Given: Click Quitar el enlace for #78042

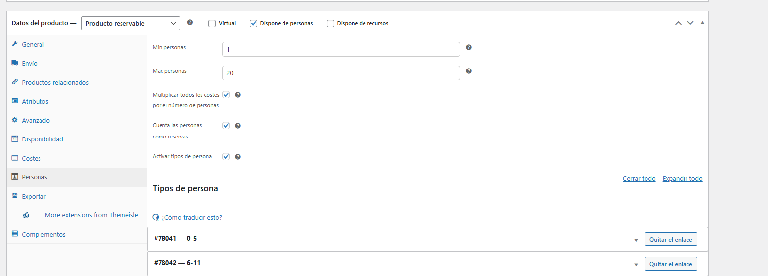Looking at the screenshot, I should click(671, 264).
